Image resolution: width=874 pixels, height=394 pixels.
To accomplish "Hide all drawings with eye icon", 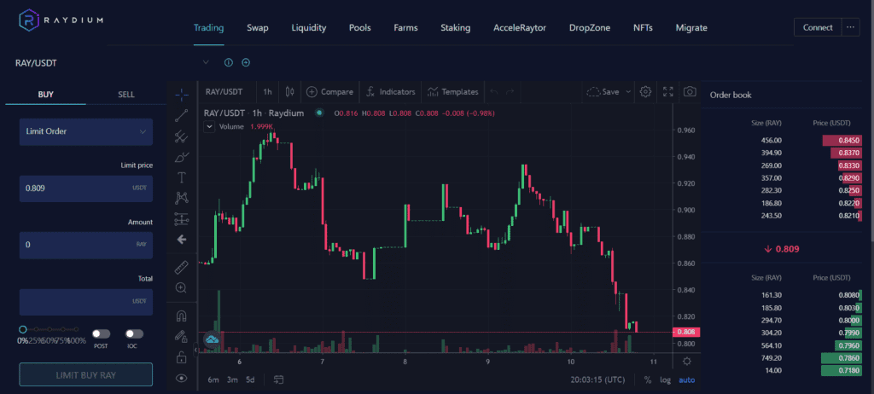I will (x=181, y=378).
